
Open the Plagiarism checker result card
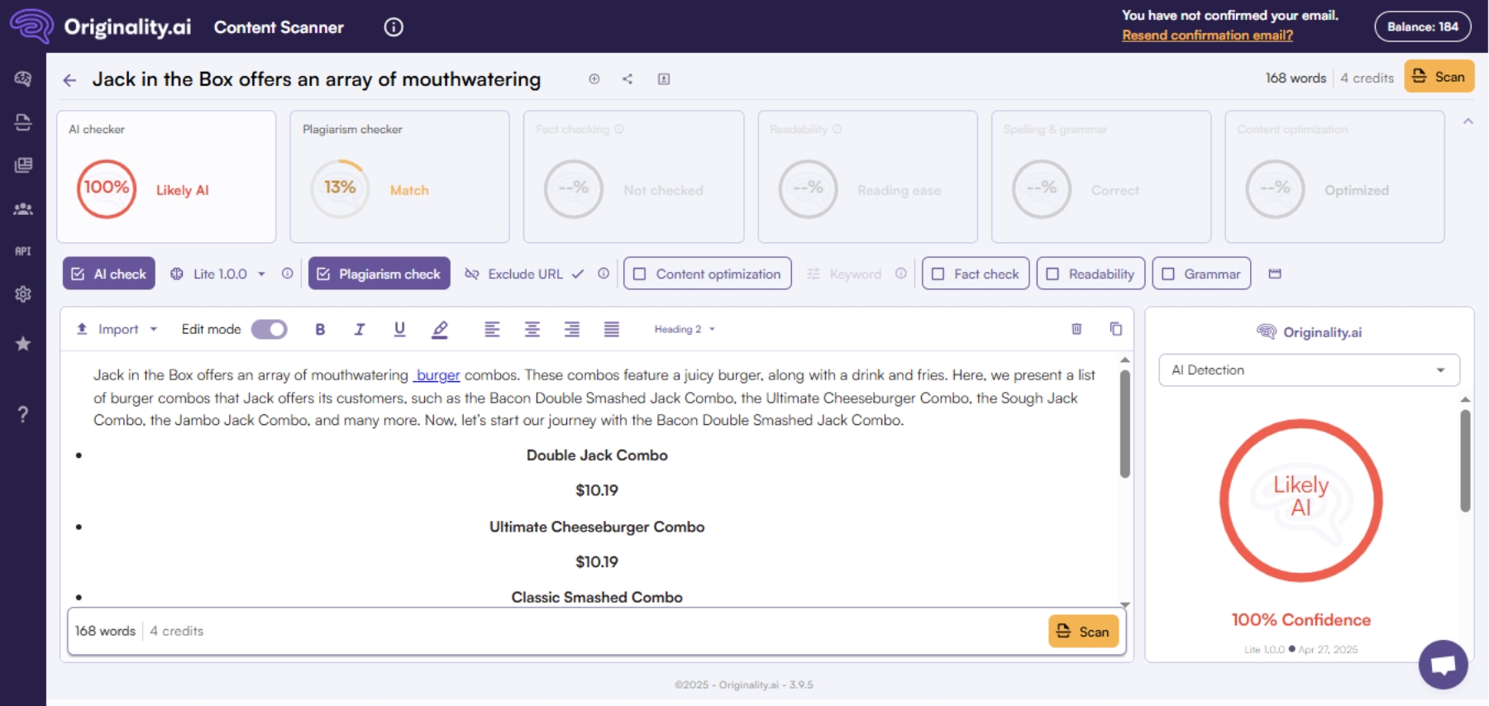(x=399, y=177)
